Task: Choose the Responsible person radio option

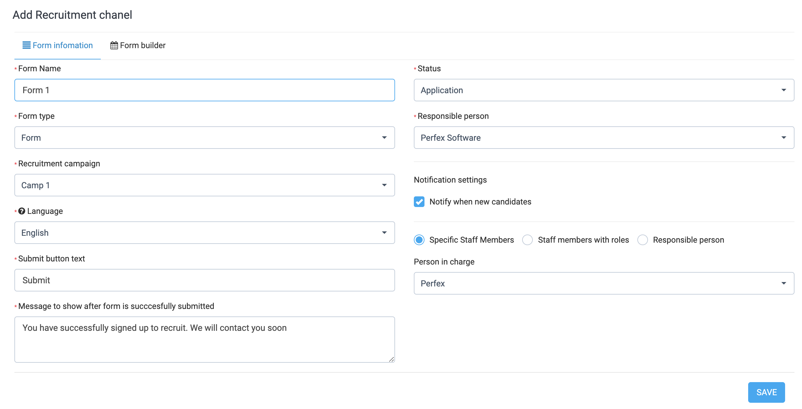Action: tap(643, 240)
